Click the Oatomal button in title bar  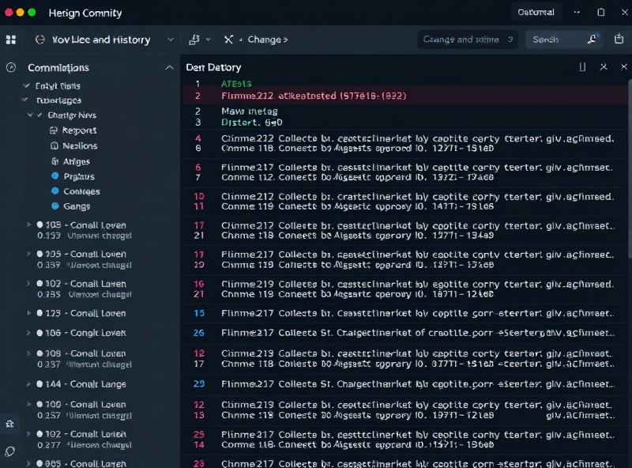[x=536, y=13]
